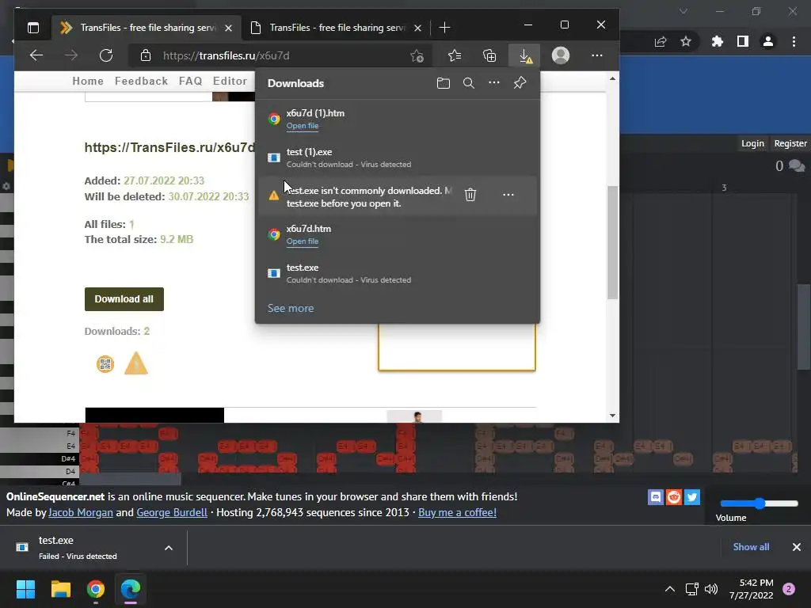
Task: Open Chrome profile icon
Action: click(768, 41)
